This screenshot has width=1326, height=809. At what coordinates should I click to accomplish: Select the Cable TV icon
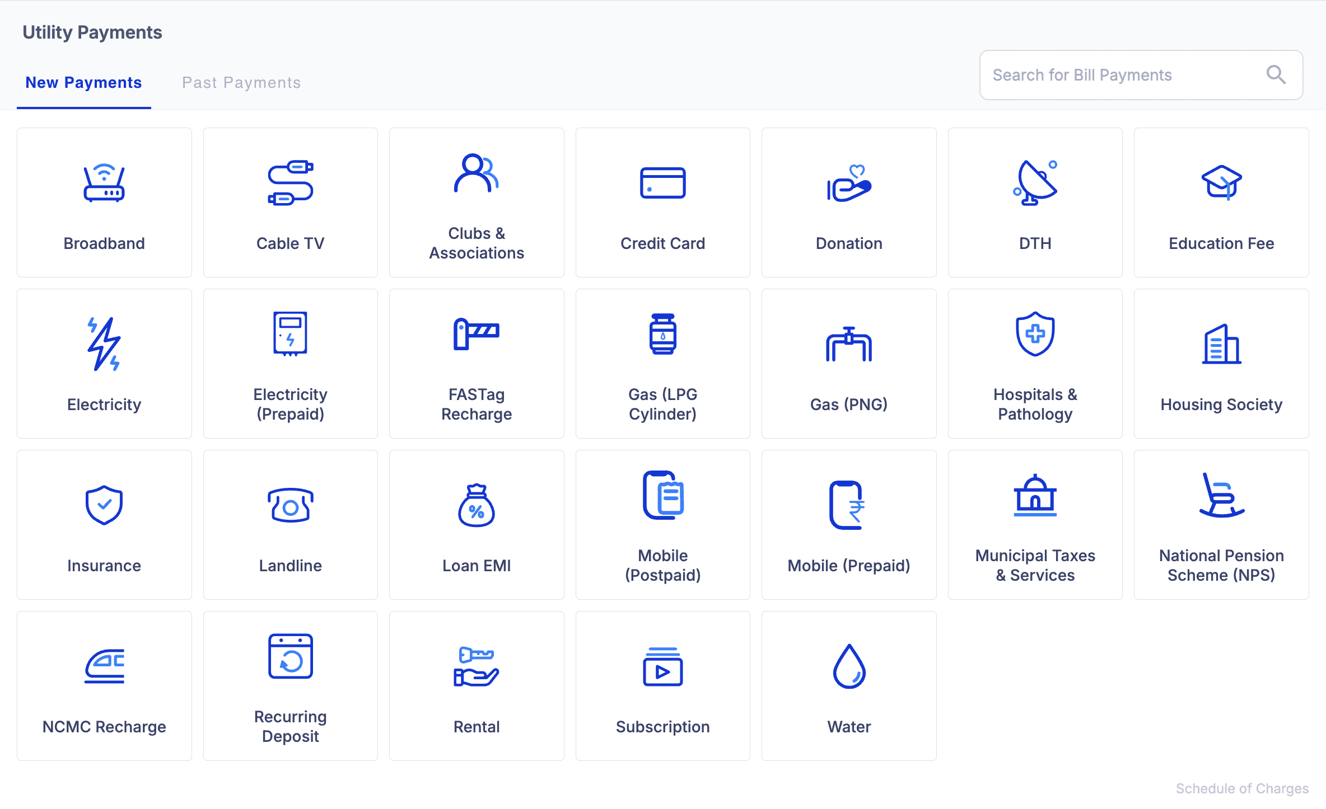pyautogui.click(x=290, y=183)
